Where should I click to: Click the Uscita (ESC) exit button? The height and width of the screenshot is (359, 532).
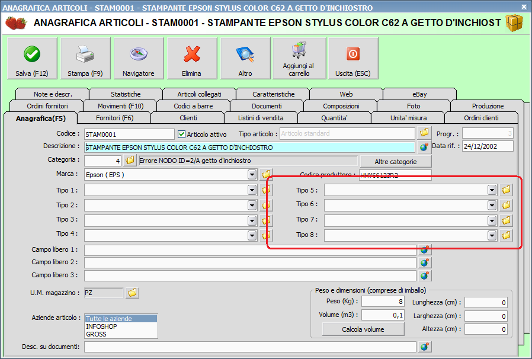[x=353, y=59]
